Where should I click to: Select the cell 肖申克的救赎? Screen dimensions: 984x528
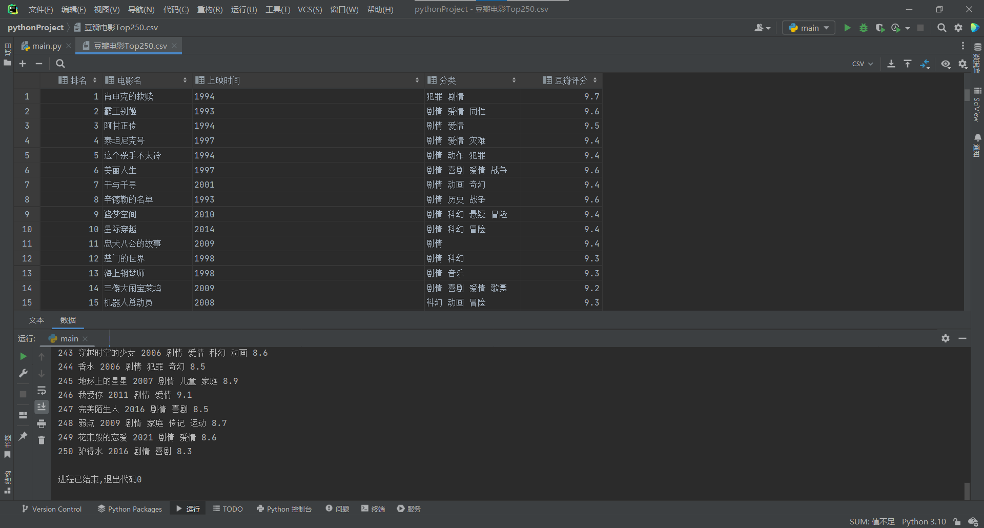(x=146, y=96)
